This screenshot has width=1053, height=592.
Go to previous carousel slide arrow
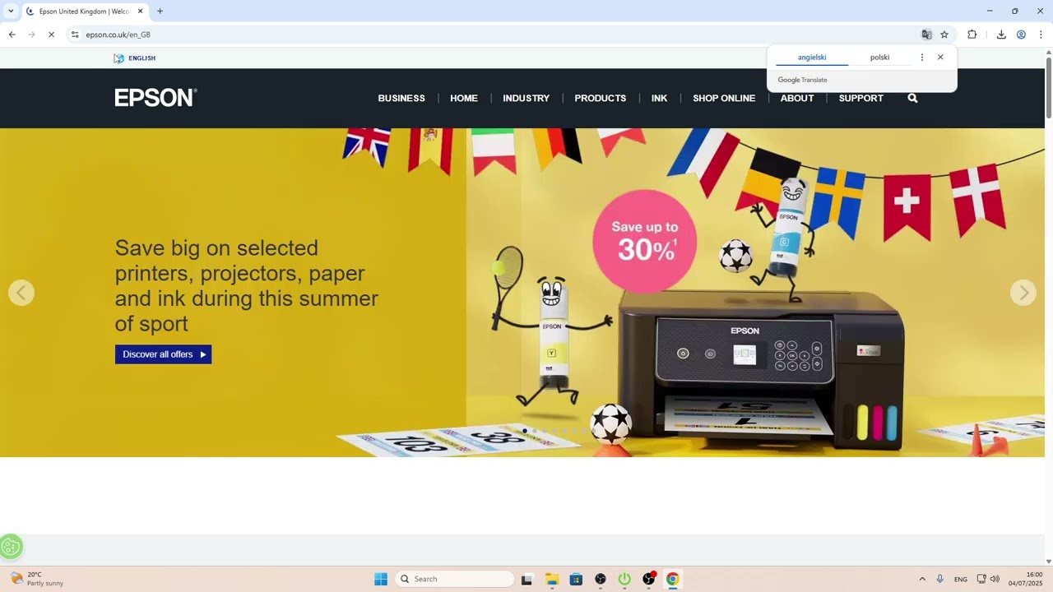click(x=21, y=293)
